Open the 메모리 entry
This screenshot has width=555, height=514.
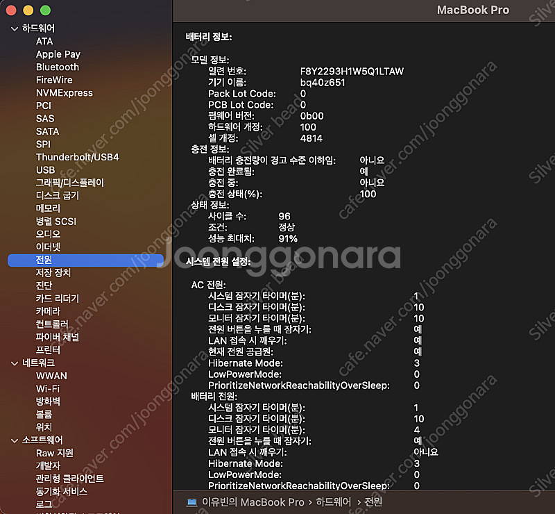click(x=48, y=208)
